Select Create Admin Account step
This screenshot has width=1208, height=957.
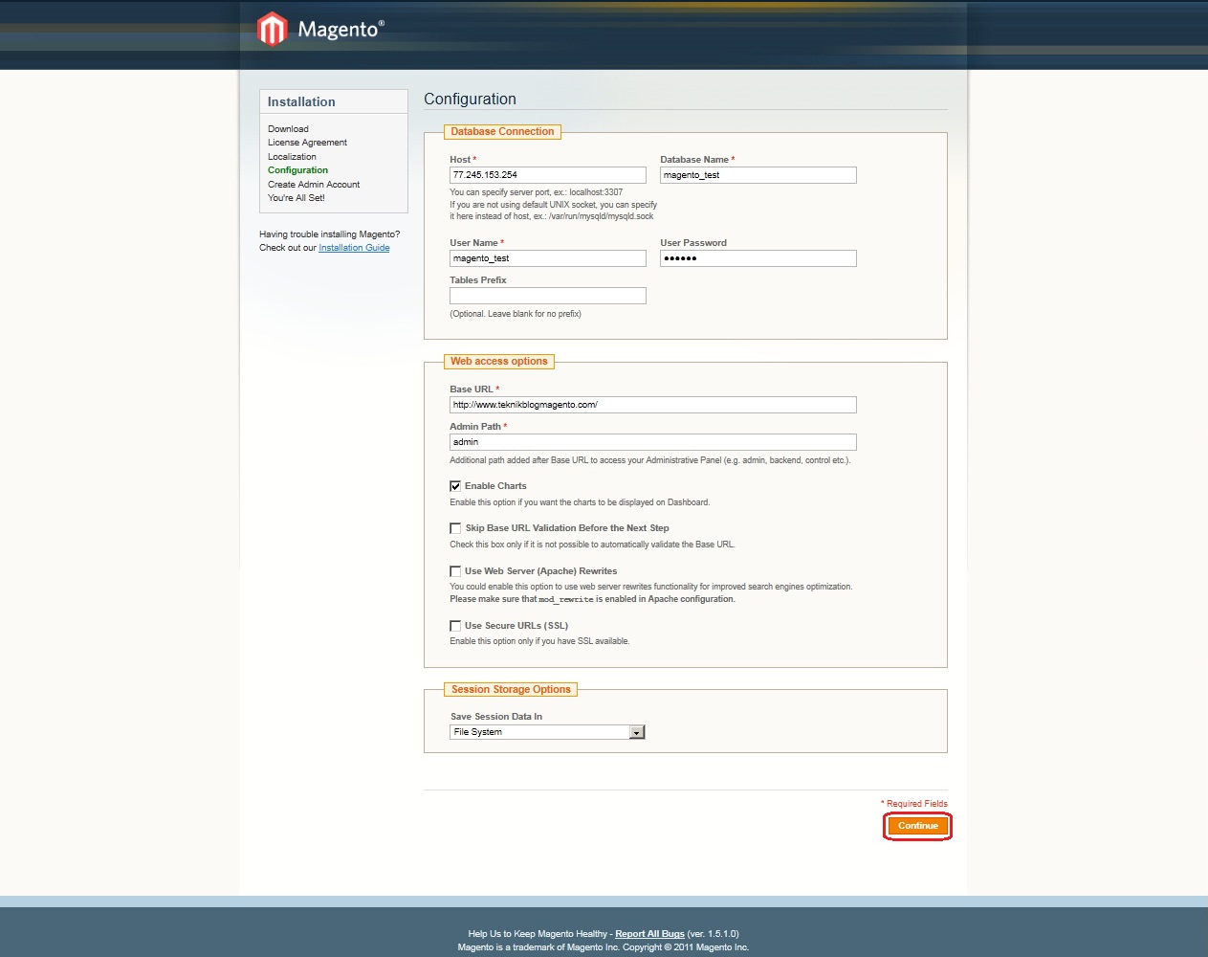(x=314, y=185)
